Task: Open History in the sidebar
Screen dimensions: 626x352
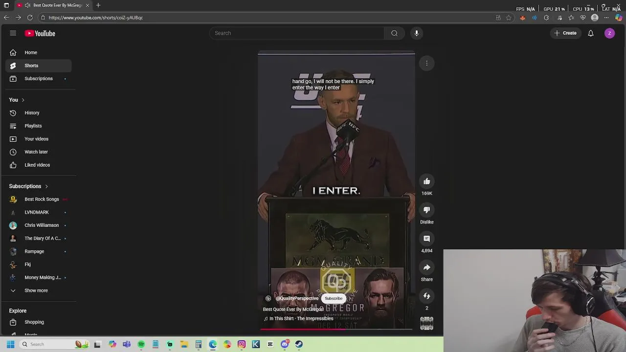Action: pyautogui.click(x=38, y=113)
